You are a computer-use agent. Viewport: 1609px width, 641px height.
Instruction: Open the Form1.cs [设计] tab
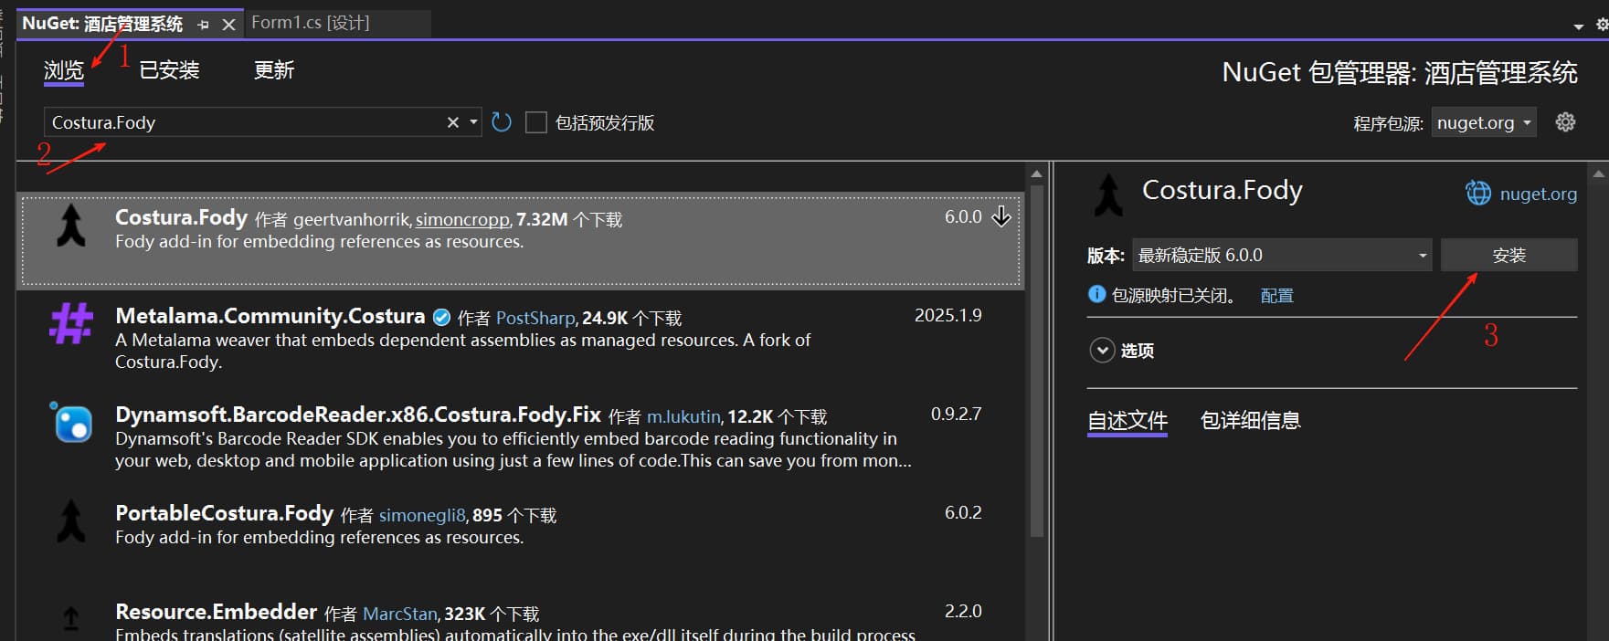point(311,23)
